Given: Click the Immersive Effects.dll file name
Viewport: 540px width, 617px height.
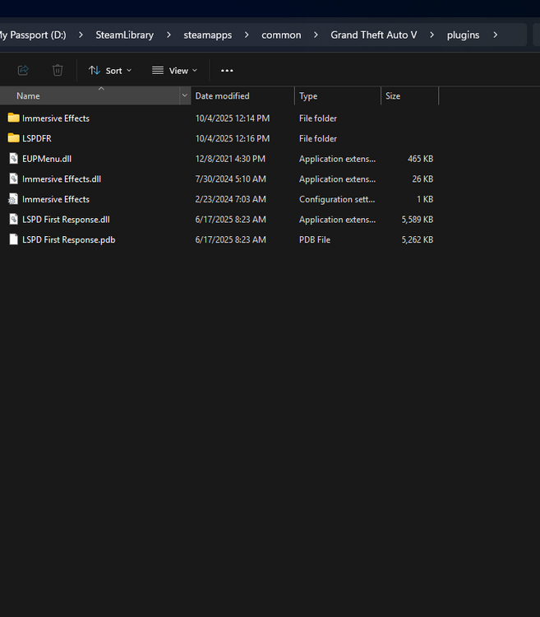Looking at the screenshot, I should click(62, 179).
